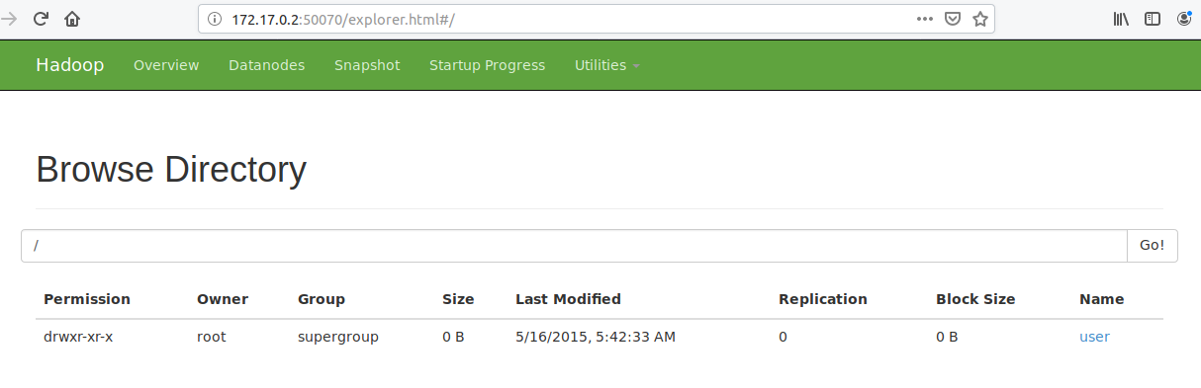This screenshot has width=1201, height=388.
Task: Go to the browser home page icon
Action: click(x=72, y=19)
